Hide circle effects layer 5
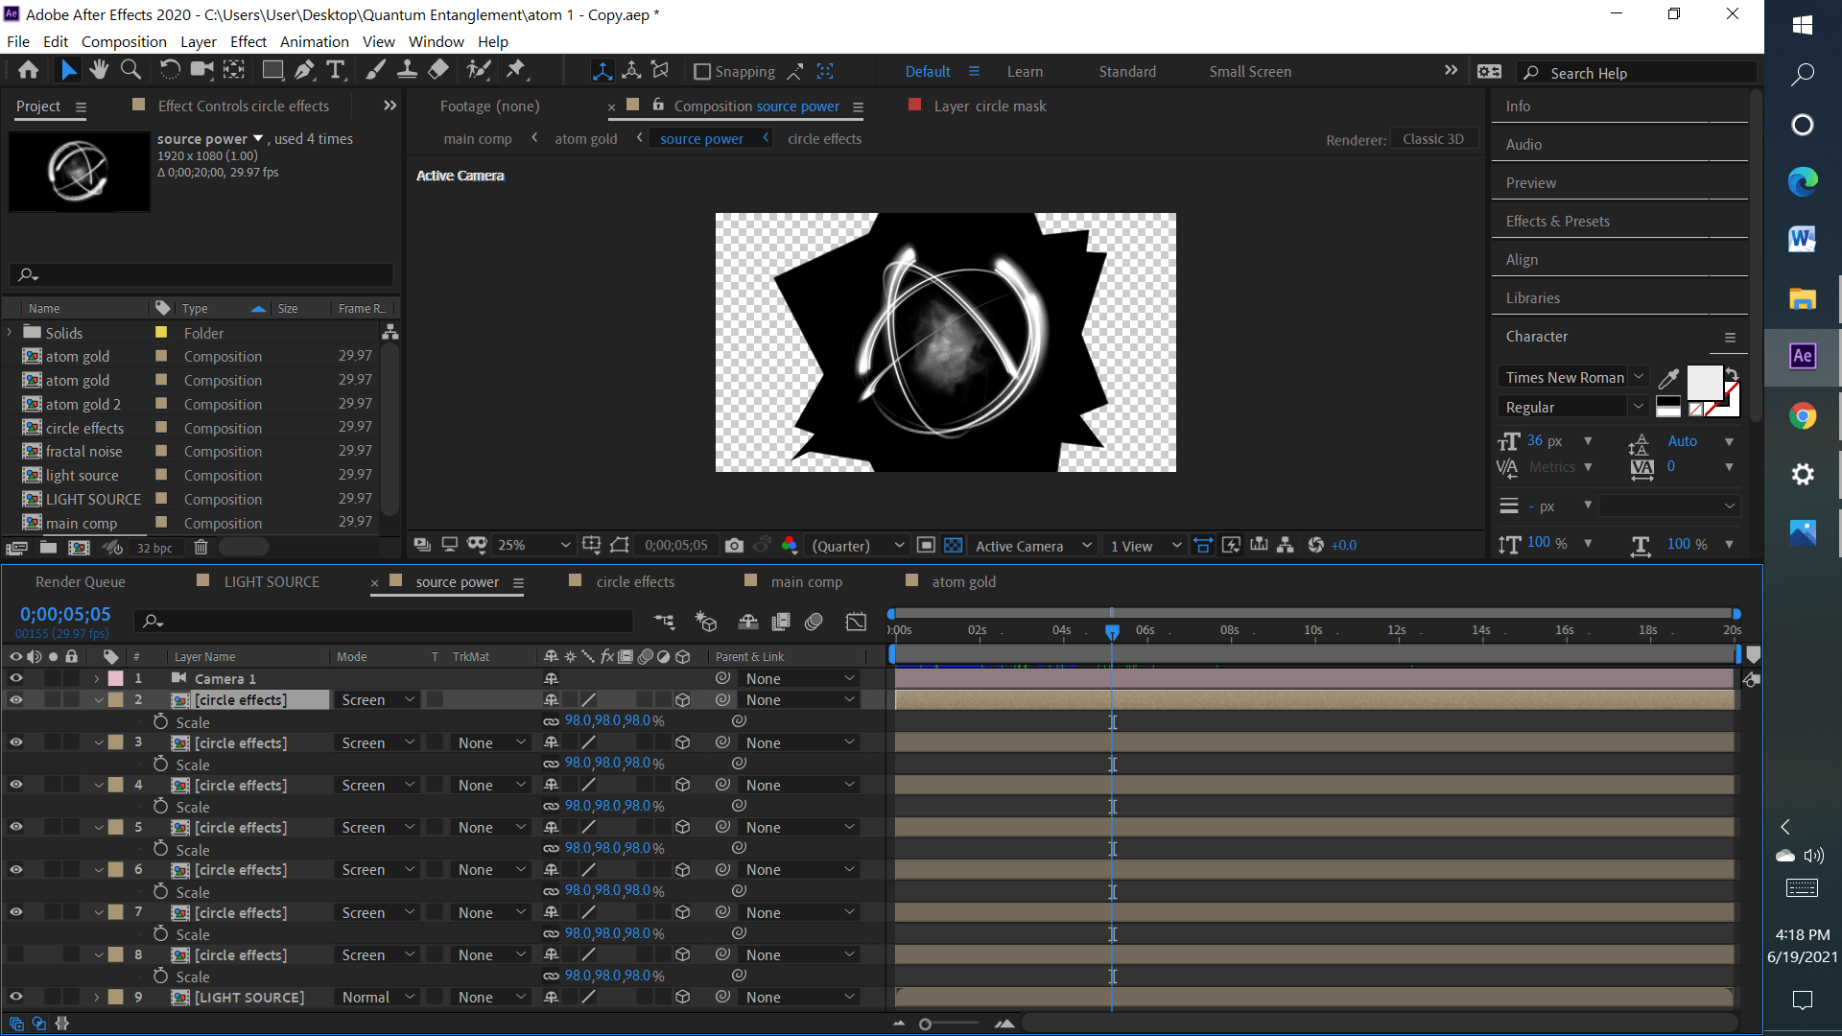The width and height of the screenshot is (1842, 1036). pyautogui.click(x=15, y=827)
